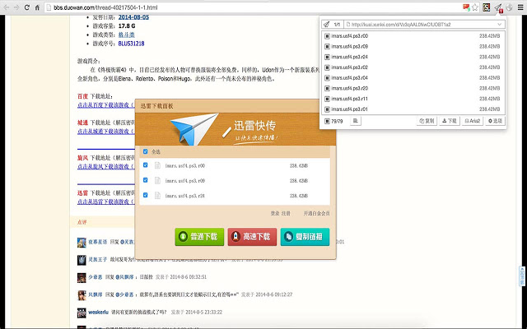527x329 pixels.
Task: Click the browser address bar URL field
Action: tap(252, 7)
